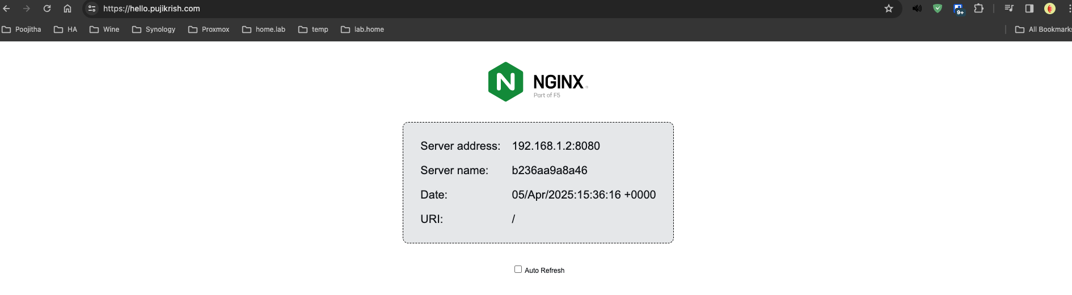Click the NGINX logo image
Image resolution: width=1072 pixels, height=295 pixels.
(538, 82)
